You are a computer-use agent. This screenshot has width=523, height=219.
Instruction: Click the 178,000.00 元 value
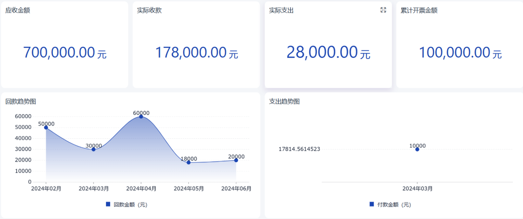click(197, 53)
